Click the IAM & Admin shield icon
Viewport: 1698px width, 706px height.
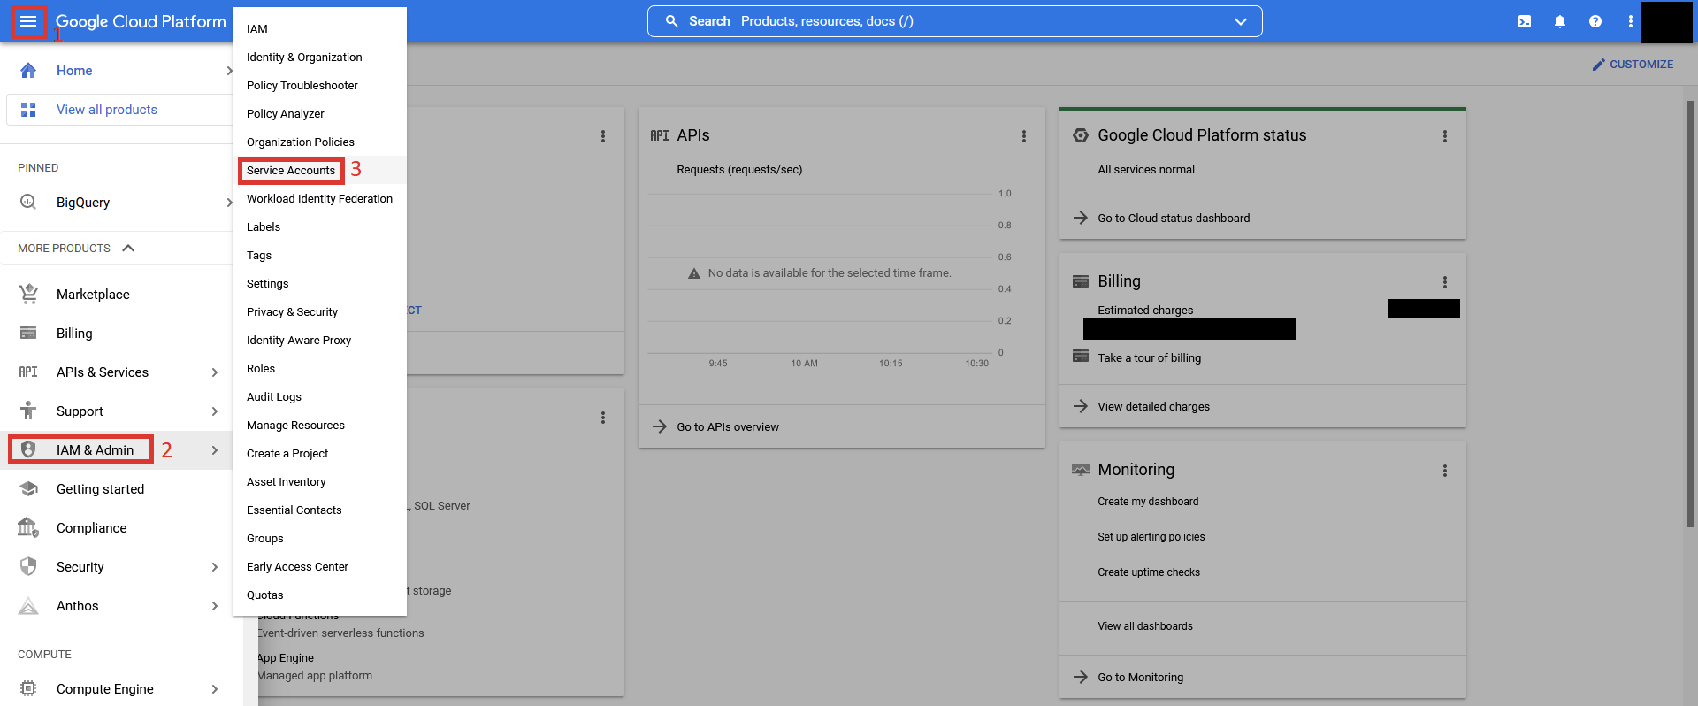(x=28, y=449)
